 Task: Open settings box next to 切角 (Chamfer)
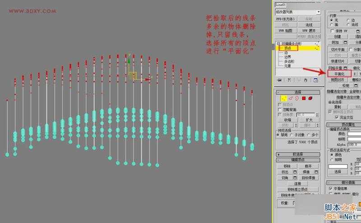[295, 178]
